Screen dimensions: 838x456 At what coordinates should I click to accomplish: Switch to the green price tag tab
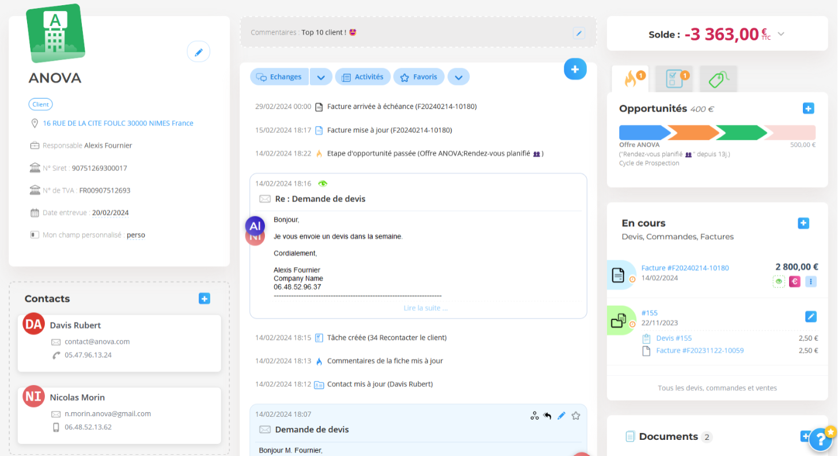[718, 79]
